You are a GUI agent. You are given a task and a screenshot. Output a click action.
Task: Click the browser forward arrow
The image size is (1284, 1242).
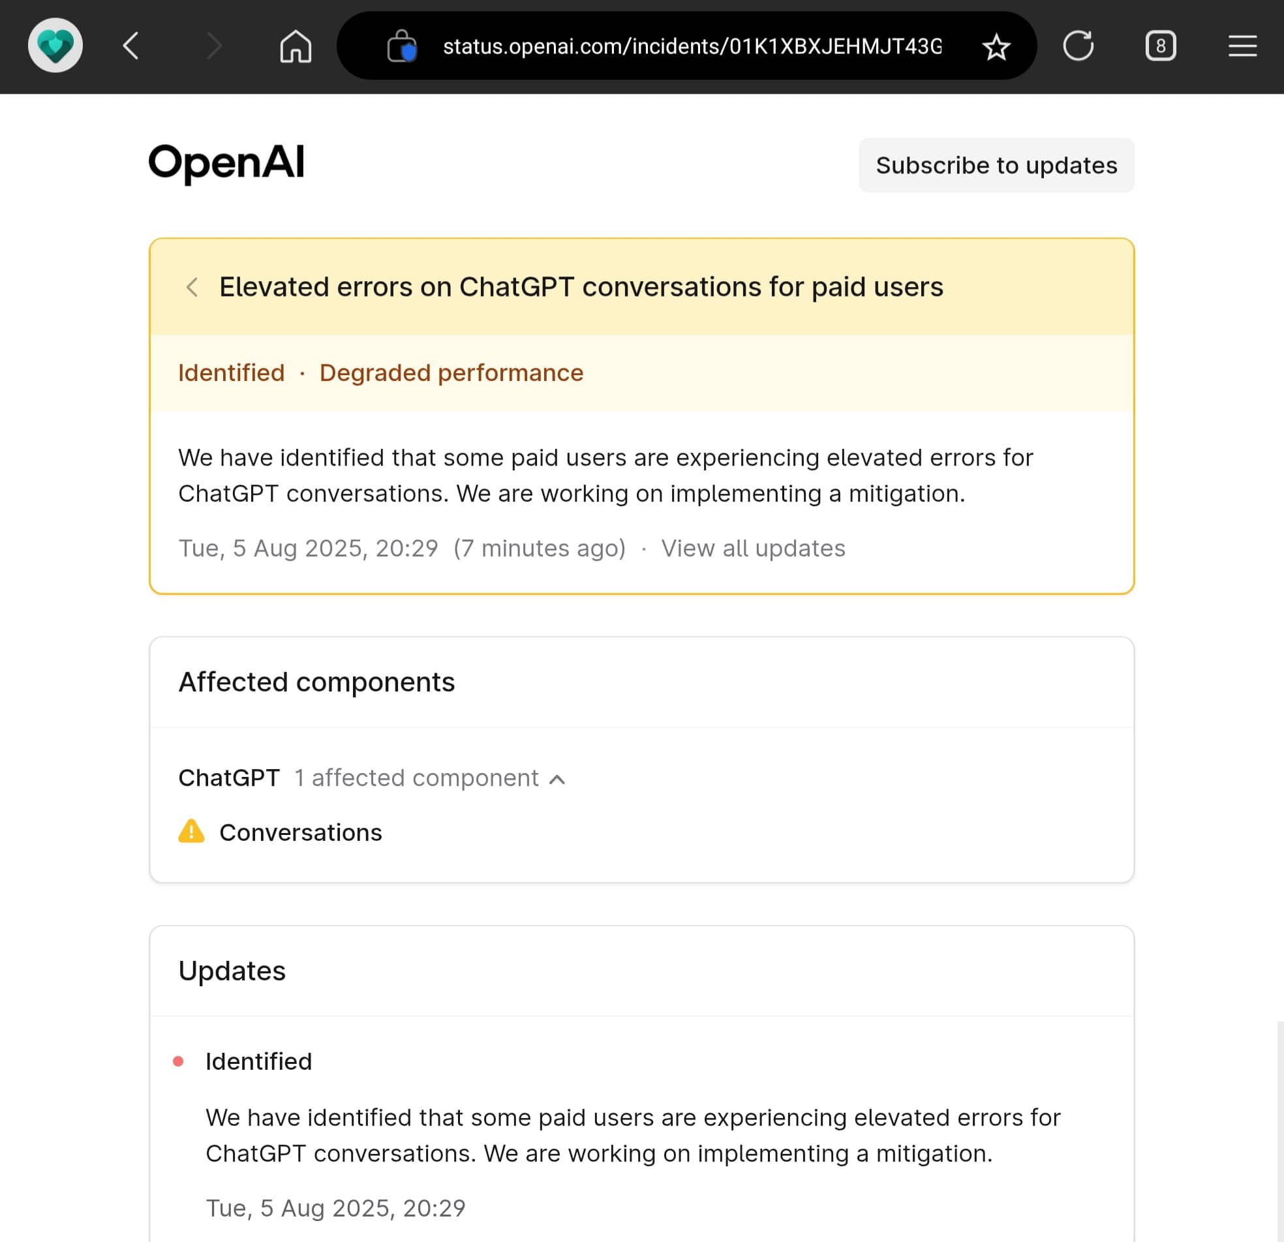(213, 46)
